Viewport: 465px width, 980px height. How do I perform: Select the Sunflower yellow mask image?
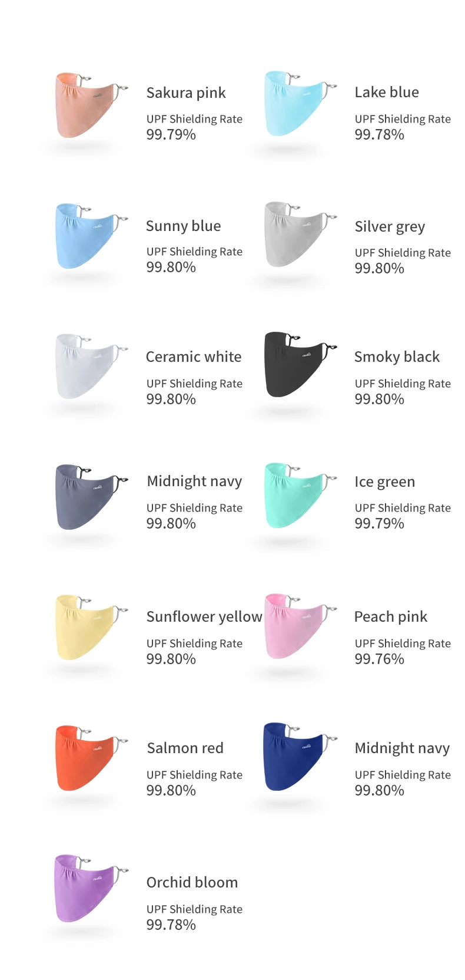coord(91,628)
